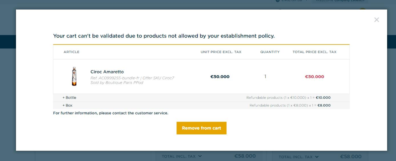Open the Ciroc Amaretto bottle thumbnail
396x161 pixels.
(x=74, y=76)
